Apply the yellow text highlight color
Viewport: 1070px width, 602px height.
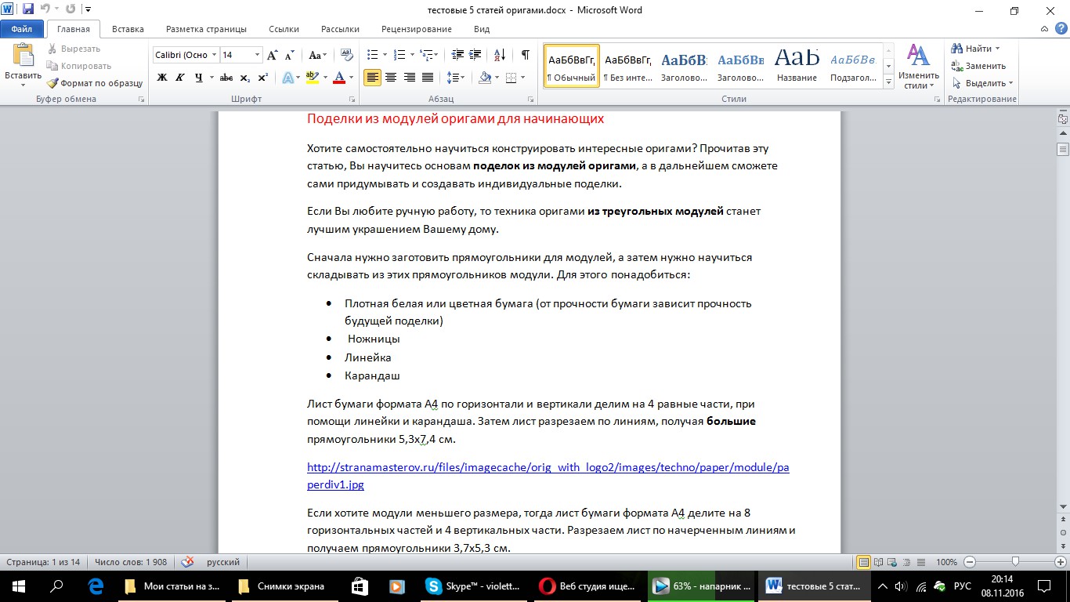tap(312, 78)
